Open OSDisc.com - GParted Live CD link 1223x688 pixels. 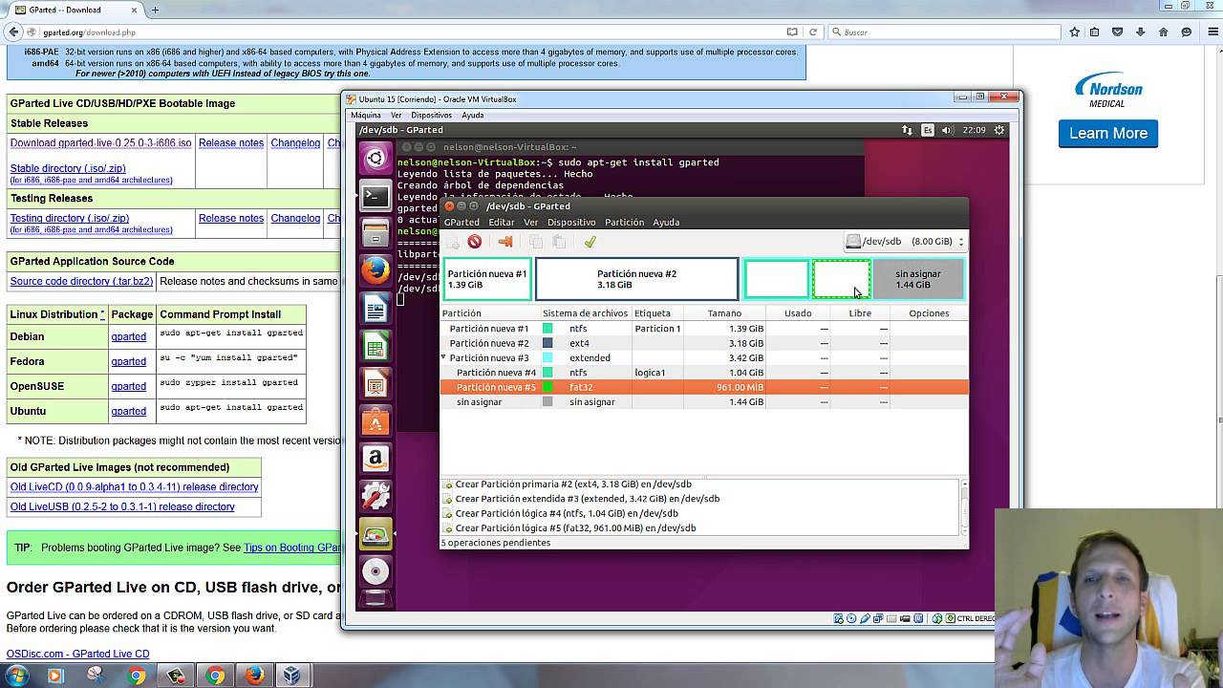[77, 654]
